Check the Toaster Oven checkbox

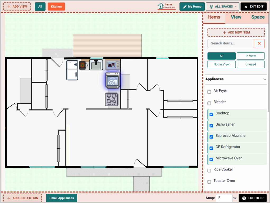[209, 182]
